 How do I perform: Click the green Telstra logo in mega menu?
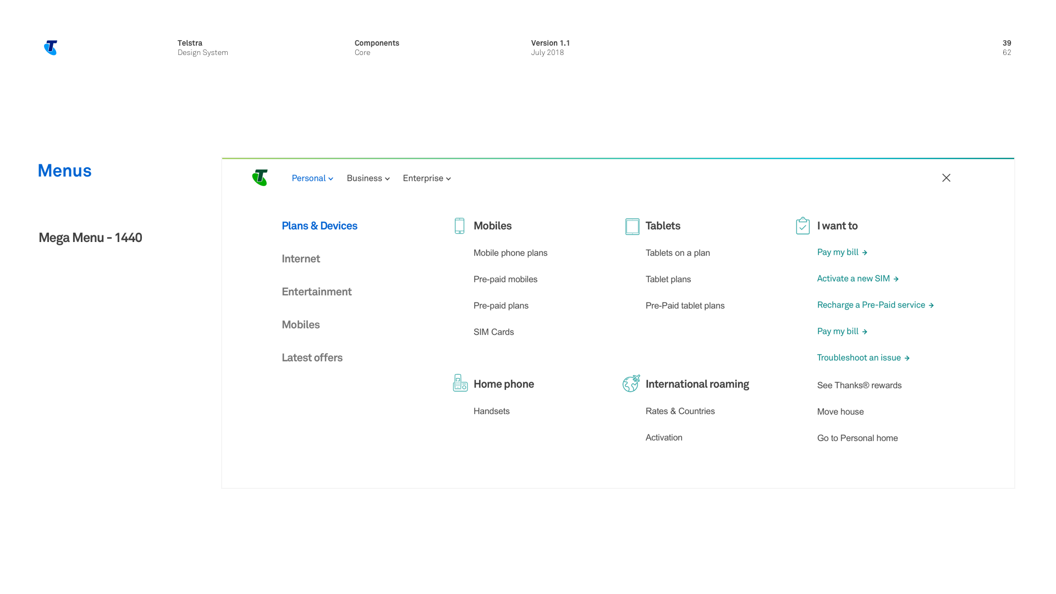[x=260, y=178]
